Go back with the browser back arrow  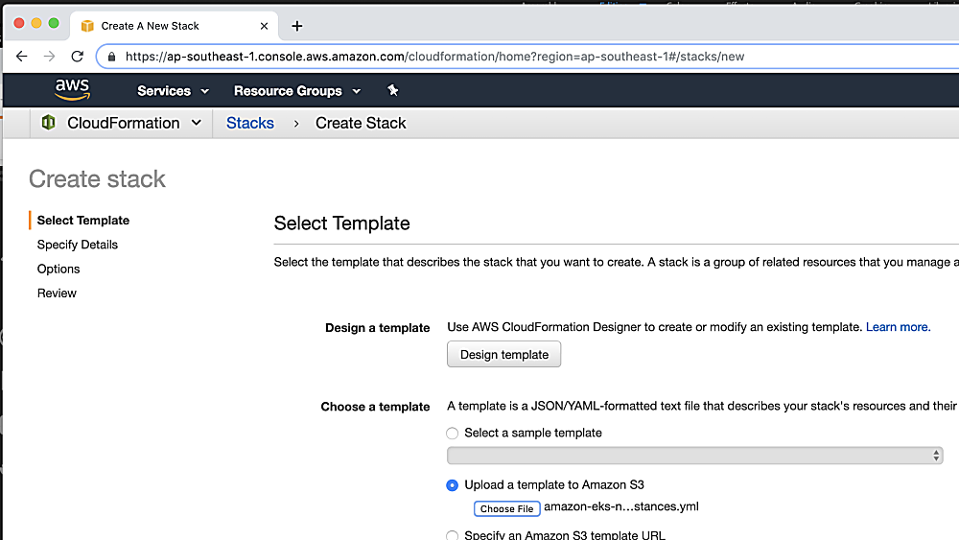point(21,57)
